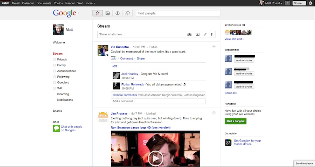Screen dimensions: 315x167
Task: Open the settings gear icon
Action: coord(310,3)
